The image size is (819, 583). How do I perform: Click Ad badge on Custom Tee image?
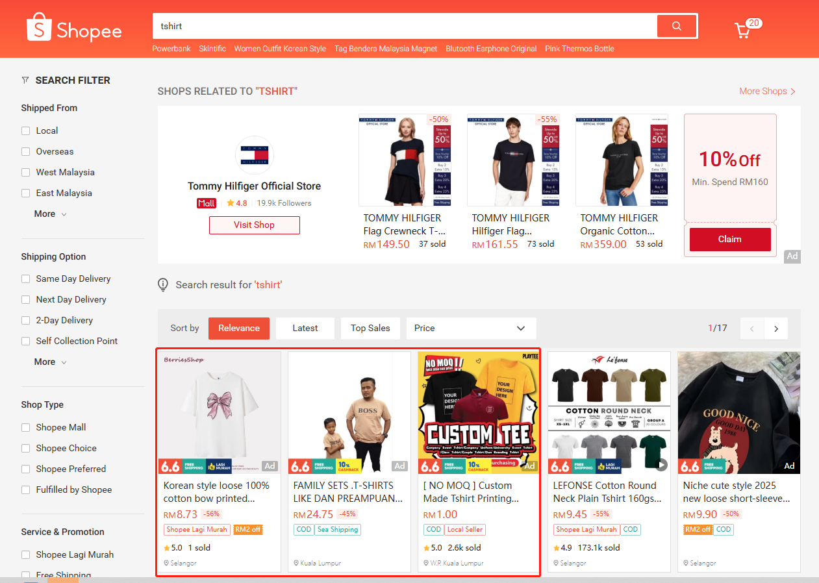click(530, 466)
